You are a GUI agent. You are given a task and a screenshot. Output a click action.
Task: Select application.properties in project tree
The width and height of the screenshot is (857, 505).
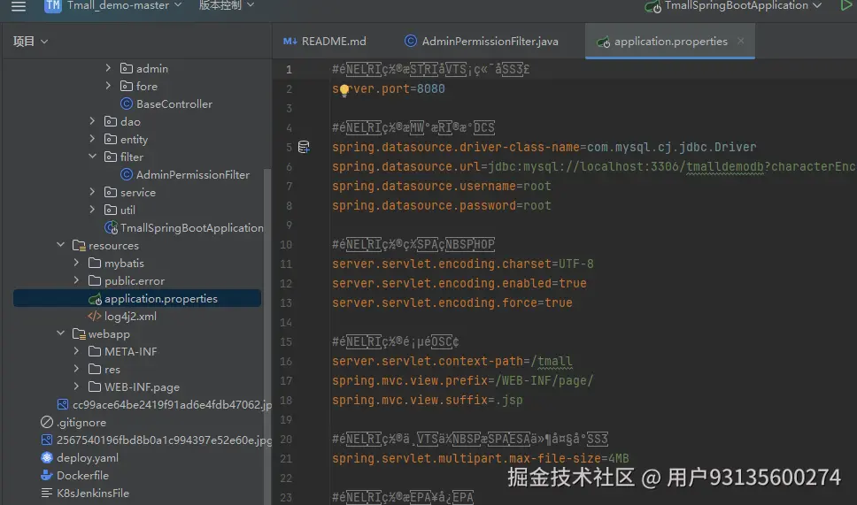pos(137,299)
